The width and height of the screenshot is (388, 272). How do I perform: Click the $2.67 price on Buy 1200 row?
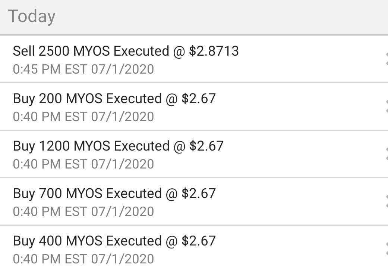206,146
